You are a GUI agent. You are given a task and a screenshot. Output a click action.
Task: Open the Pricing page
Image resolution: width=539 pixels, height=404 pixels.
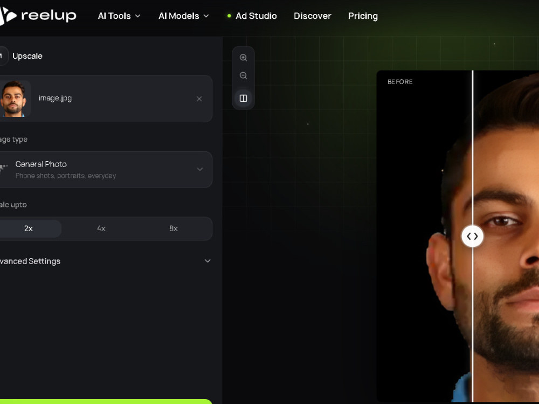pyautogui.click(x=363, y=16)
